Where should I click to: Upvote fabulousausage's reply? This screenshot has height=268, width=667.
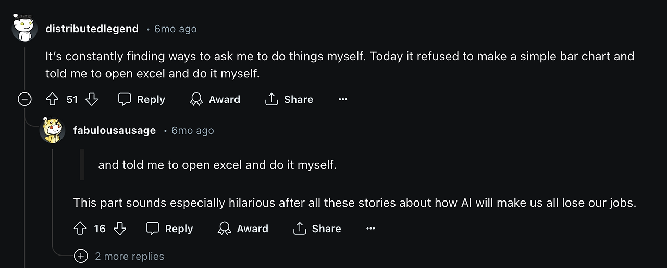(x=80, y=229)
